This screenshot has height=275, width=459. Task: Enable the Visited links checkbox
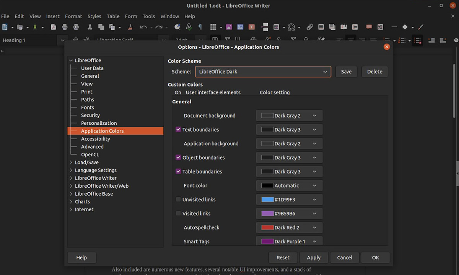(178, 213)
